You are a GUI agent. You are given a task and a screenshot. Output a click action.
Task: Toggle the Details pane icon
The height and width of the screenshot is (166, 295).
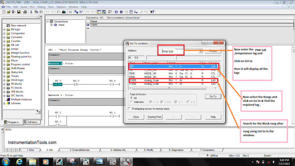[x=104, y=12]
